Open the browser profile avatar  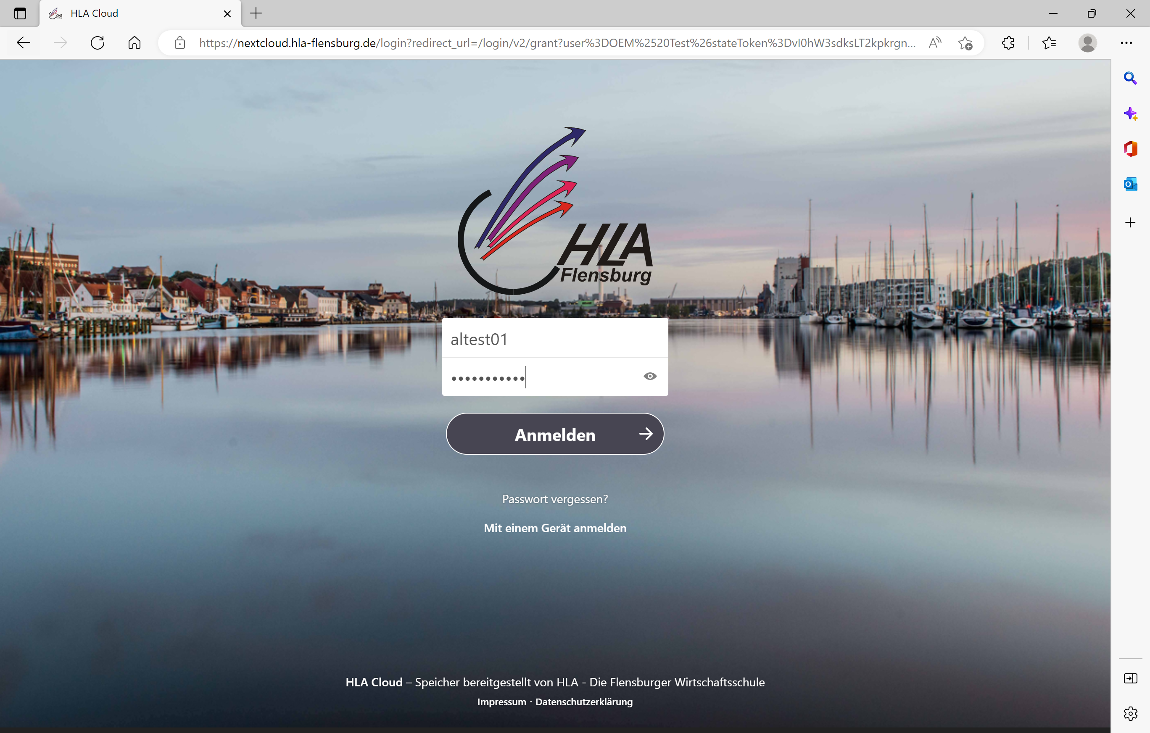point(1087,43)
